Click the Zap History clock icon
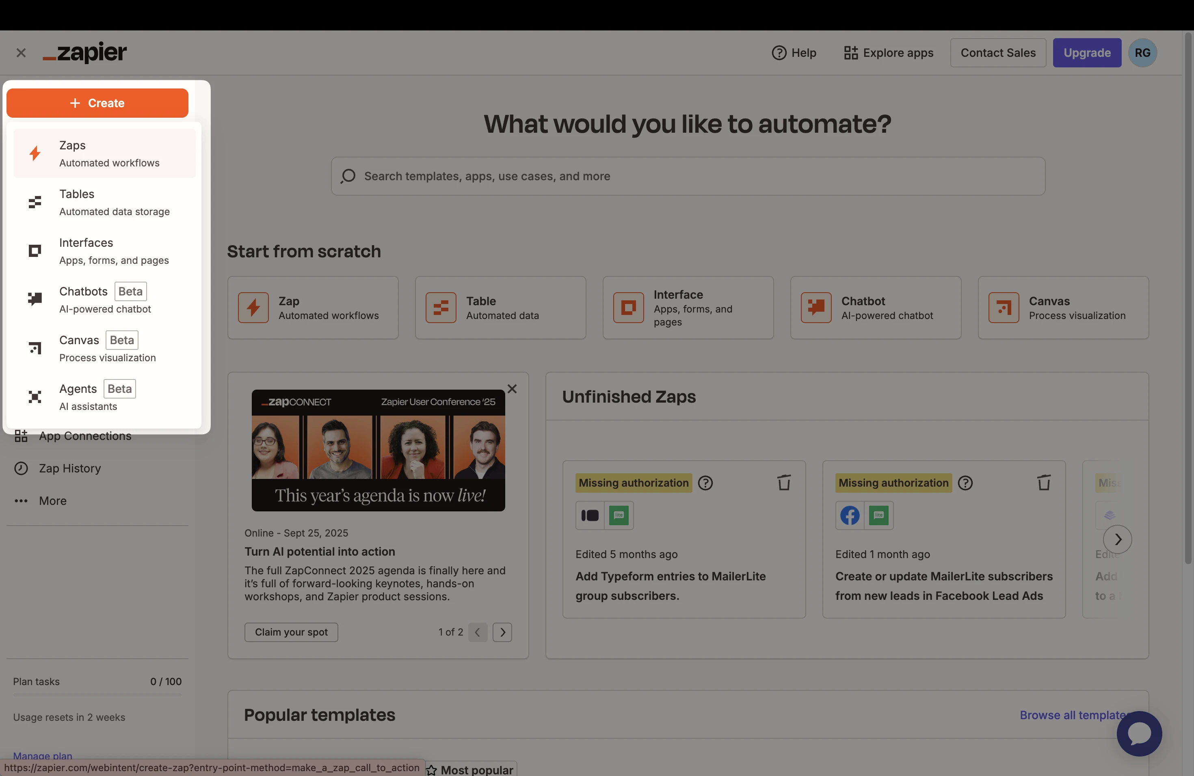The image size is (1194, 776). pyautogui.click(x=21, y=468)
